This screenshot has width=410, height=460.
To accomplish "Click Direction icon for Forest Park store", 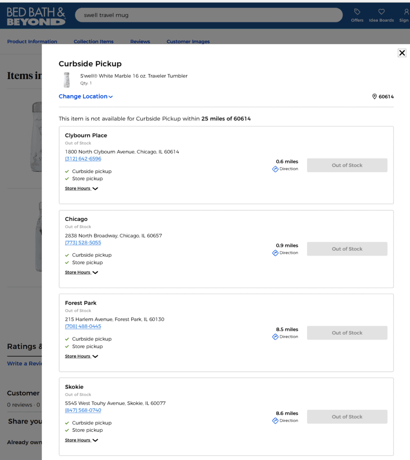I will (x=275, y=337).
